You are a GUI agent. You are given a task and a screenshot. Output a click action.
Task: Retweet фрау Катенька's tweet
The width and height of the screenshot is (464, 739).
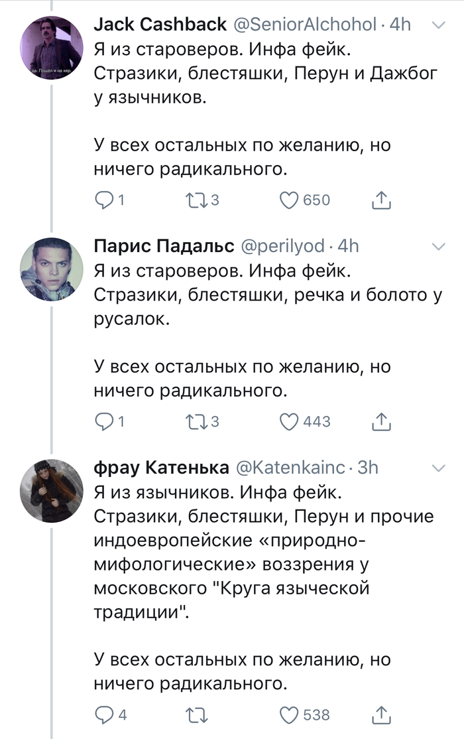coord(198,714)
